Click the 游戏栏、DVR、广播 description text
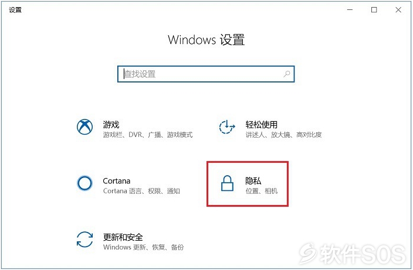 pyautogui.click(x=147, y=135)
